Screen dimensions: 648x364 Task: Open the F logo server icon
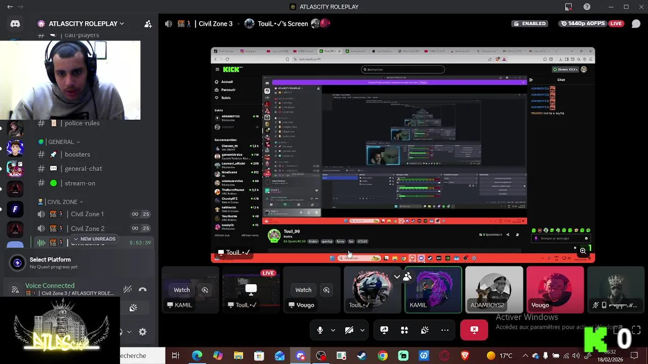[x=15, y=209]
